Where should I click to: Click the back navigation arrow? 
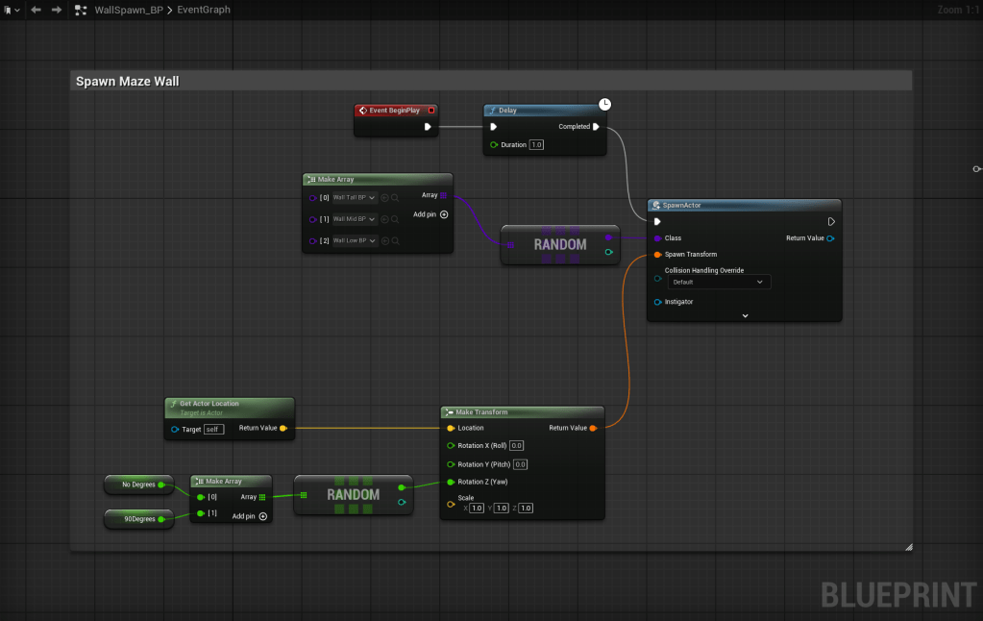coord(37,10)
